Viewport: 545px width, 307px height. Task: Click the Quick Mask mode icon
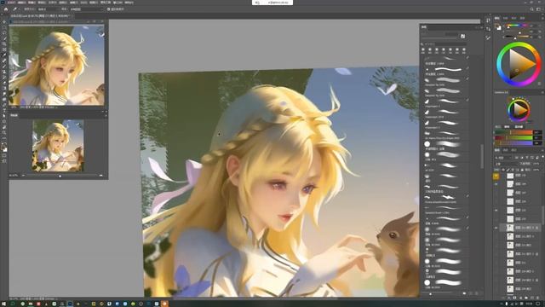pos(4,155)
